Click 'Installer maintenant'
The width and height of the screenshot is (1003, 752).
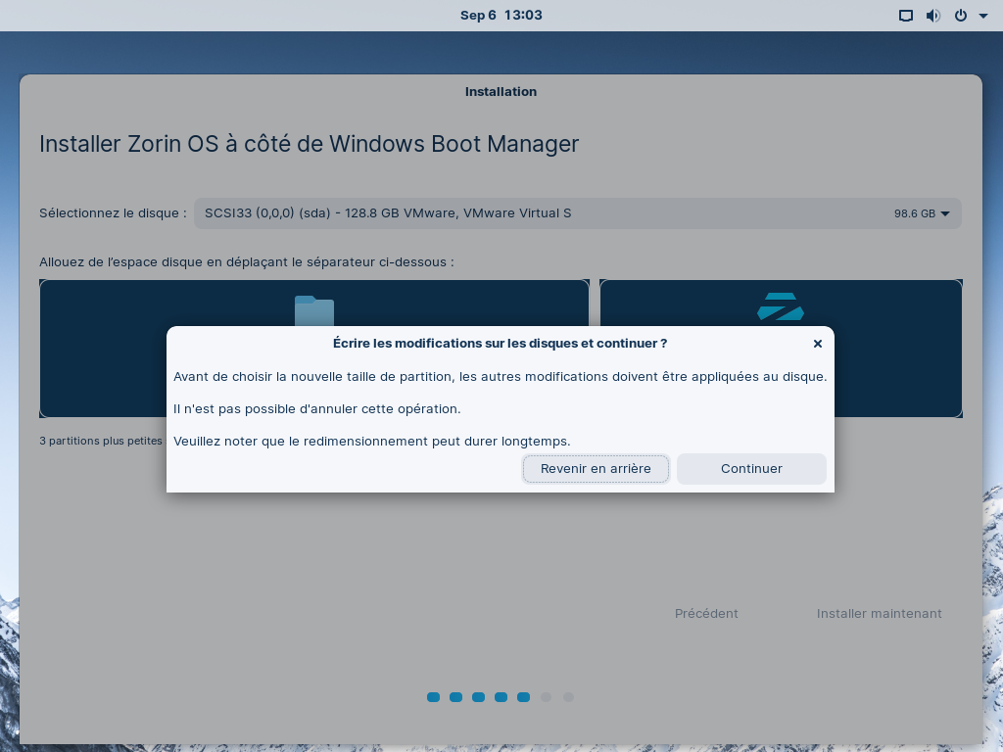[x=879, y=614]
